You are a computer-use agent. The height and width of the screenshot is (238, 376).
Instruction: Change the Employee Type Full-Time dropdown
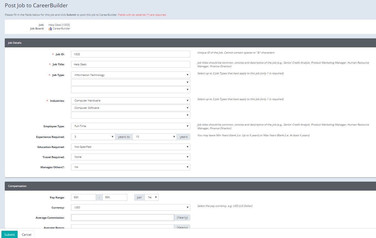130,126
